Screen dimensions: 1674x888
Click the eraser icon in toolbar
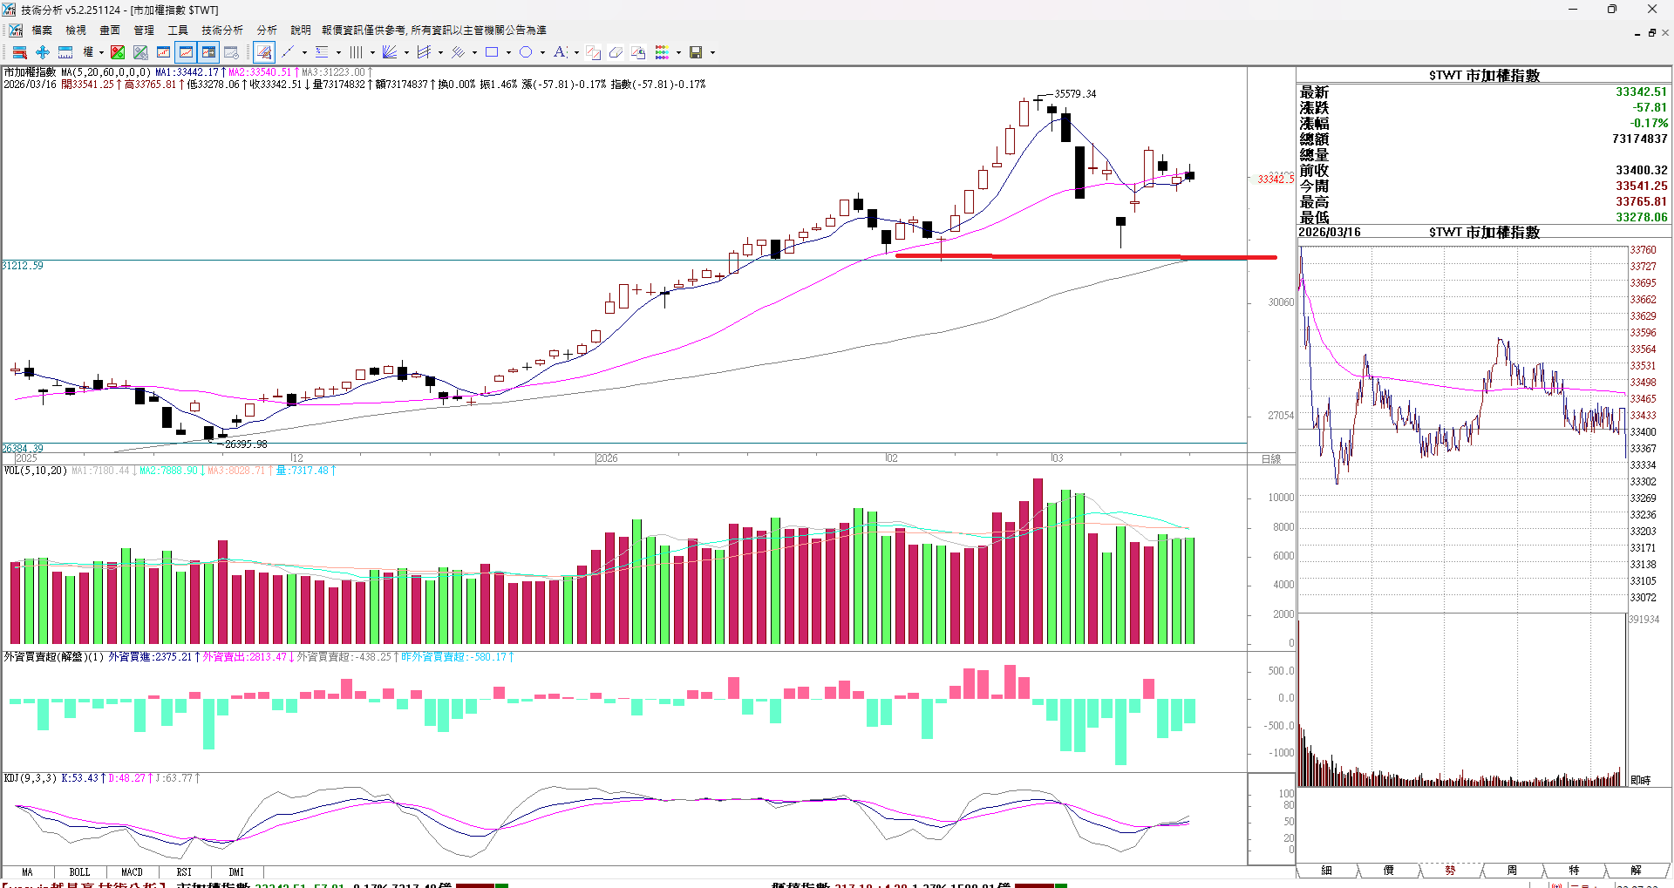click(x=616, y=52)
